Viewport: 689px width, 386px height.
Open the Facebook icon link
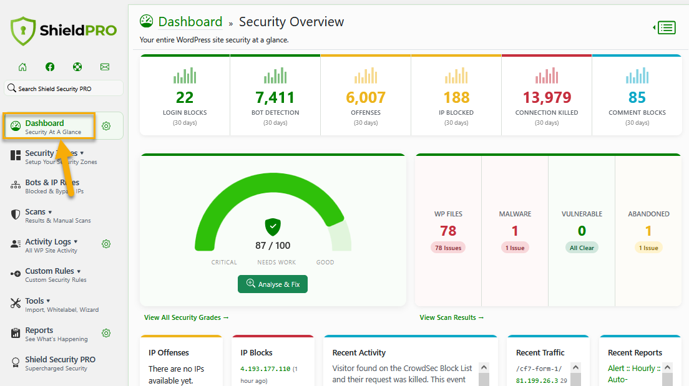point(50,67)
